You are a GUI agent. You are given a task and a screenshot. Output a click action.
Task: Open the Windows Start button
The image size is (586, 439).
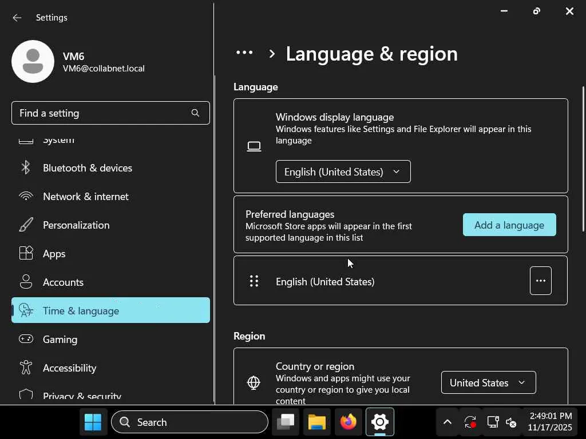coord(93,422)
